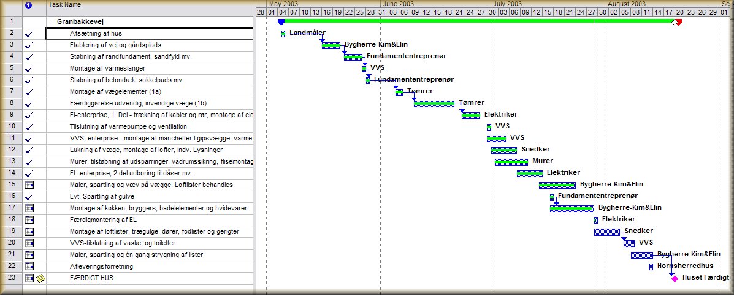
Task: Select the pink Huset Færdigt milestone diamond
Action: 675,278
